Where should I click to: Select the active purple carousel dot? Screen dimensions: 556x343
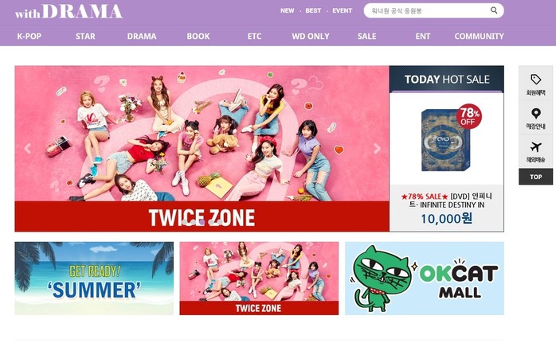point(202,222)
